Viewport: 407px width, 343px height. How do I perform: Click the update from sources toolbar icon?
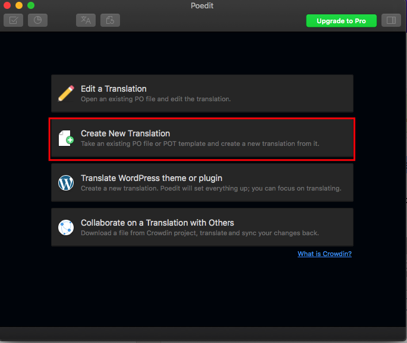(110, 20)
